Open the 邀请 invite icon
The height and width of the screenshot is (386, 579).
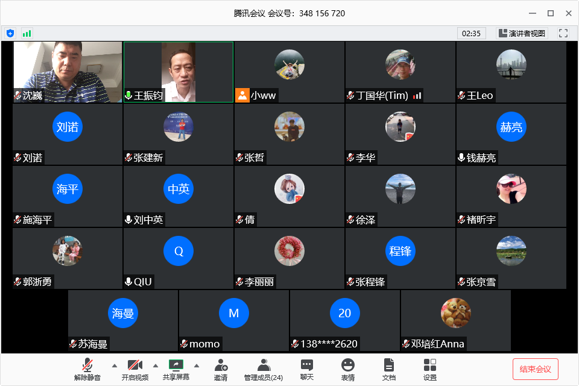coord(221,369)
